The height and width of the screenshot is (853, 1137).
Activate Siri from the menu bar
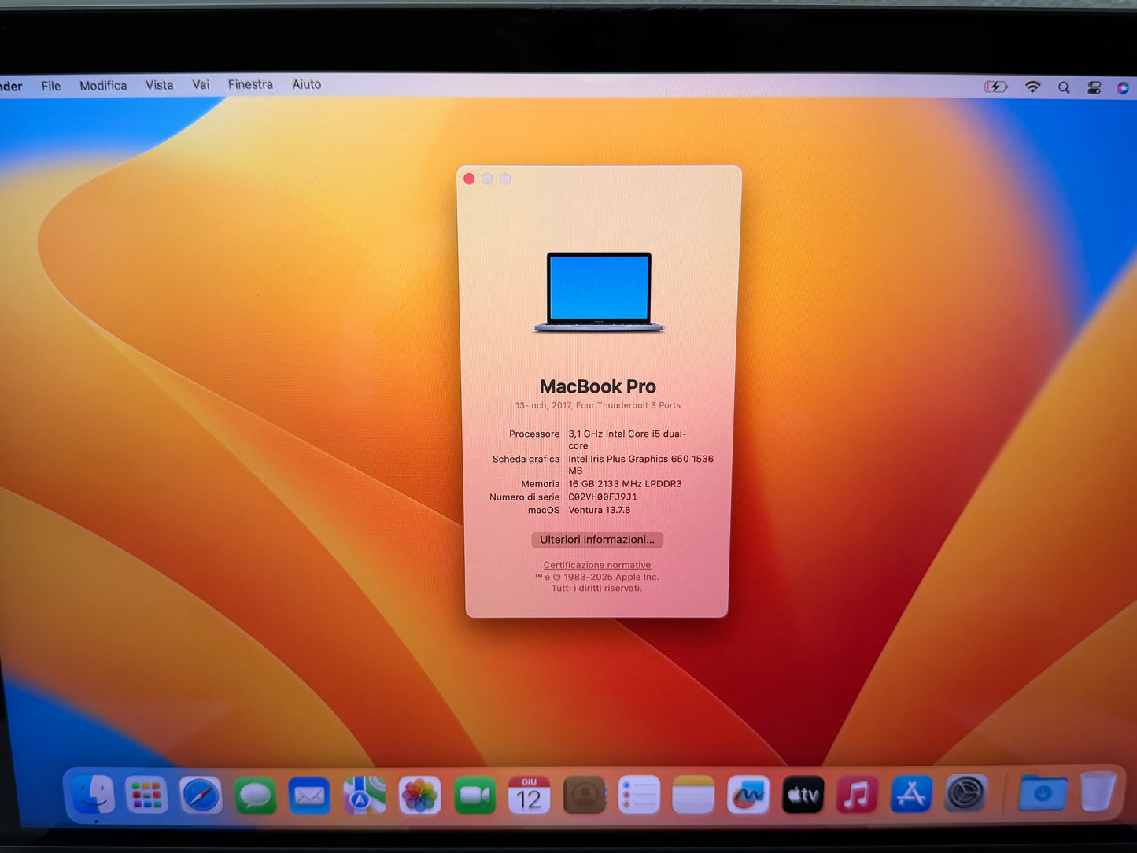[1123, 88]
